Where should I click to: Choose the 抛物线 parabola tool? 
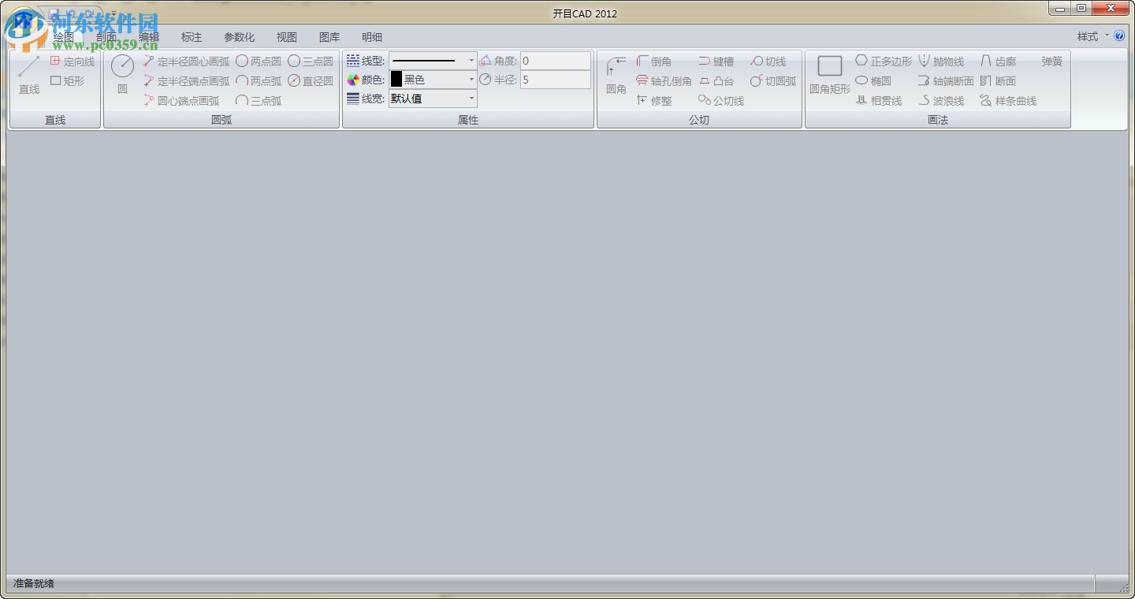pos(941,61)
